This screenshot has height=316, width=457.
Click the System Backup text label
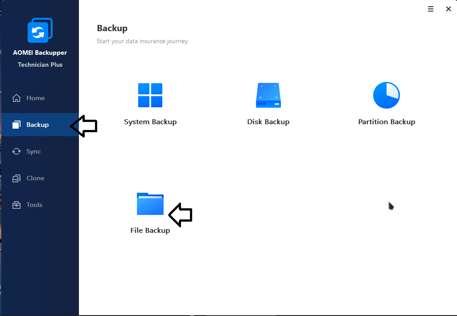(150, 122)
